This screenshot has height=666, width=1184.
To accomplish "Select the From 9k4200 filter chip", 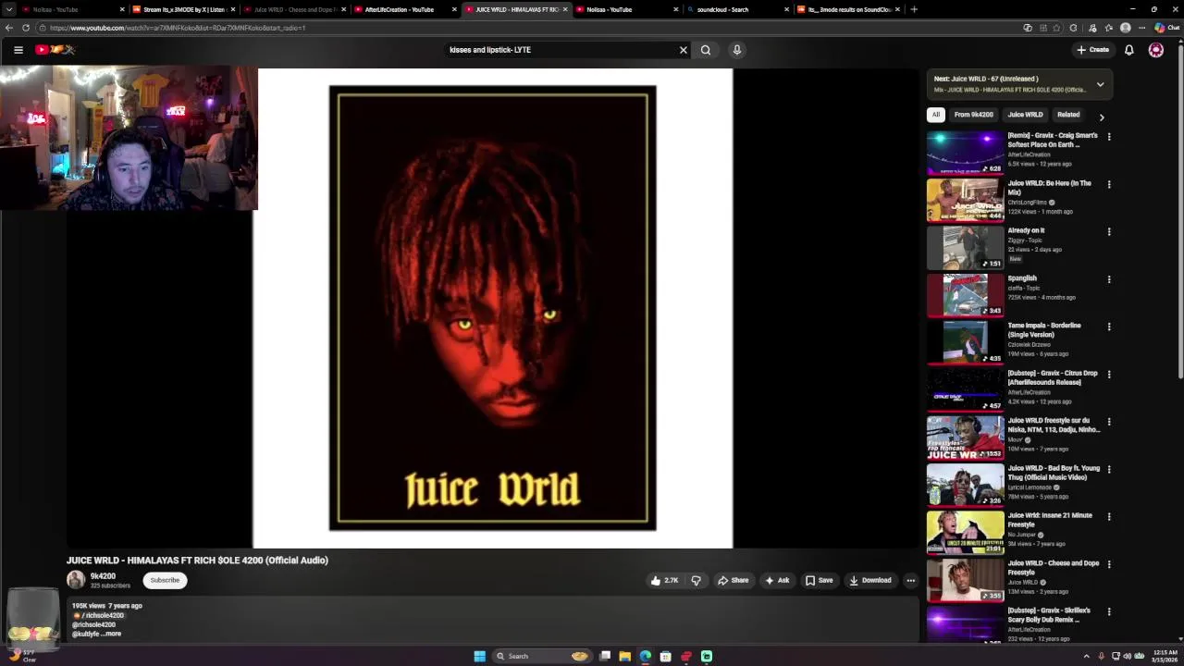I will [x=973, y=115].
